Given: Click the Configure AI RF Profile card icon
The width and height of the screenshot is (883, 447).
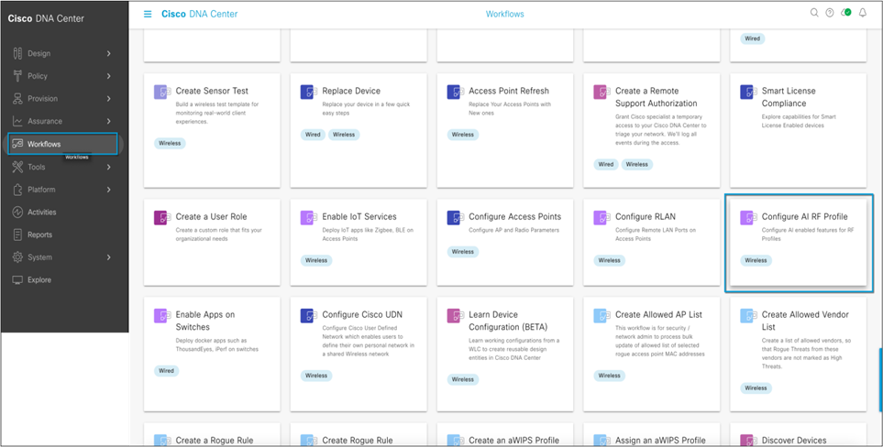Looking at the screenshot, I should [x=748, y=218].
